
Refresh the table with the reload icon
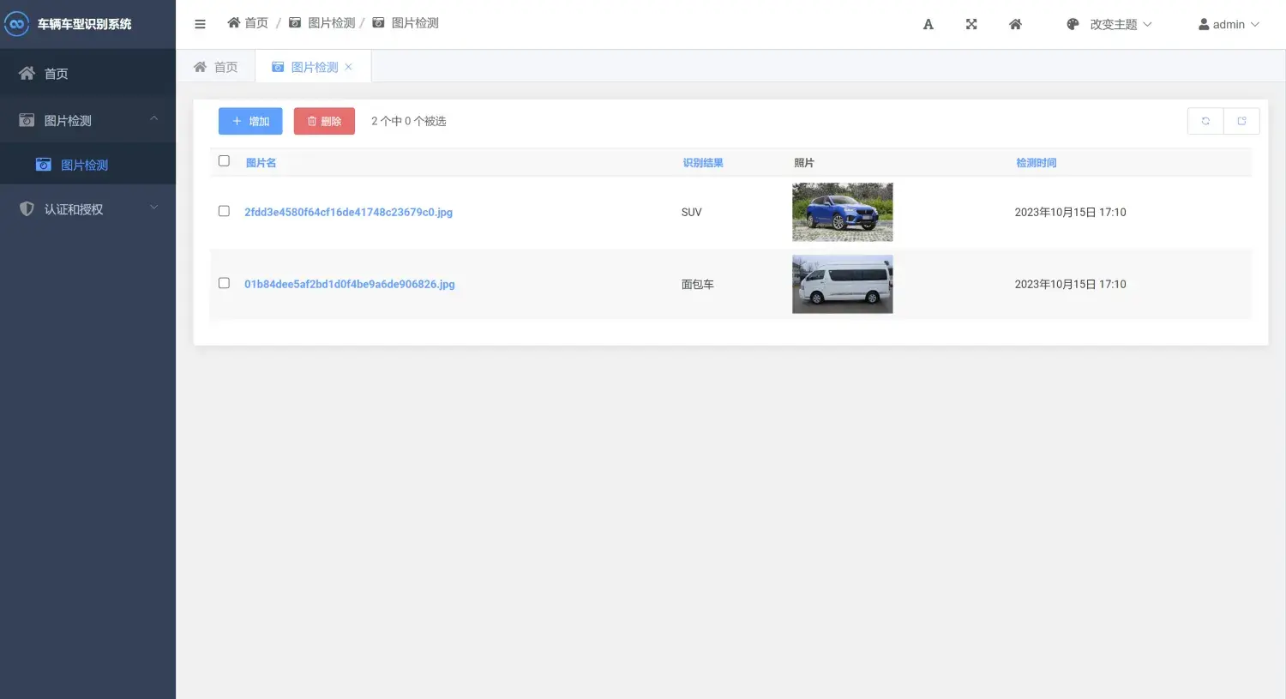pyautogui.click(x=1205, y=120)
